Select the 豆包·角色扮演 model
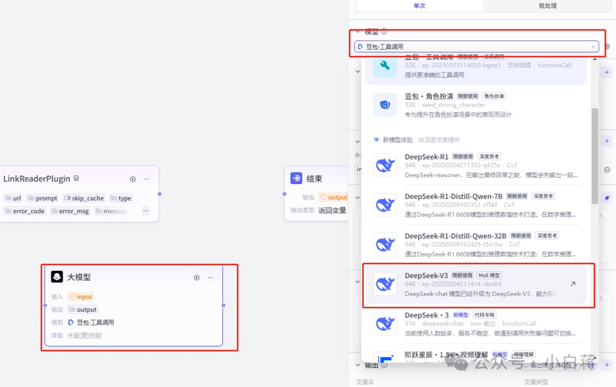Screen dimensions: 616x387 coord(476,105)
